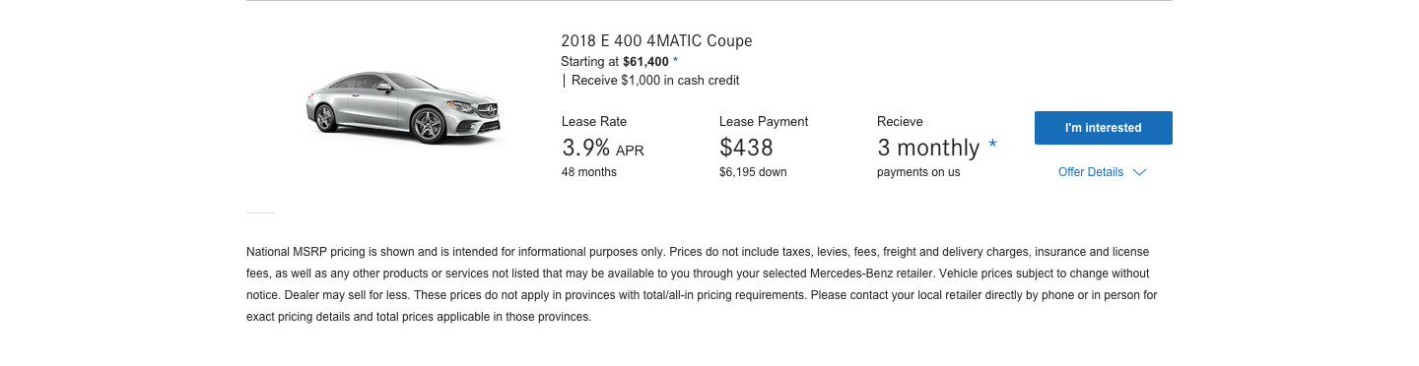This screenshot has width=1419, height=366.
Task: Click the $438 lease payment amount
Action: coord(746,149)
